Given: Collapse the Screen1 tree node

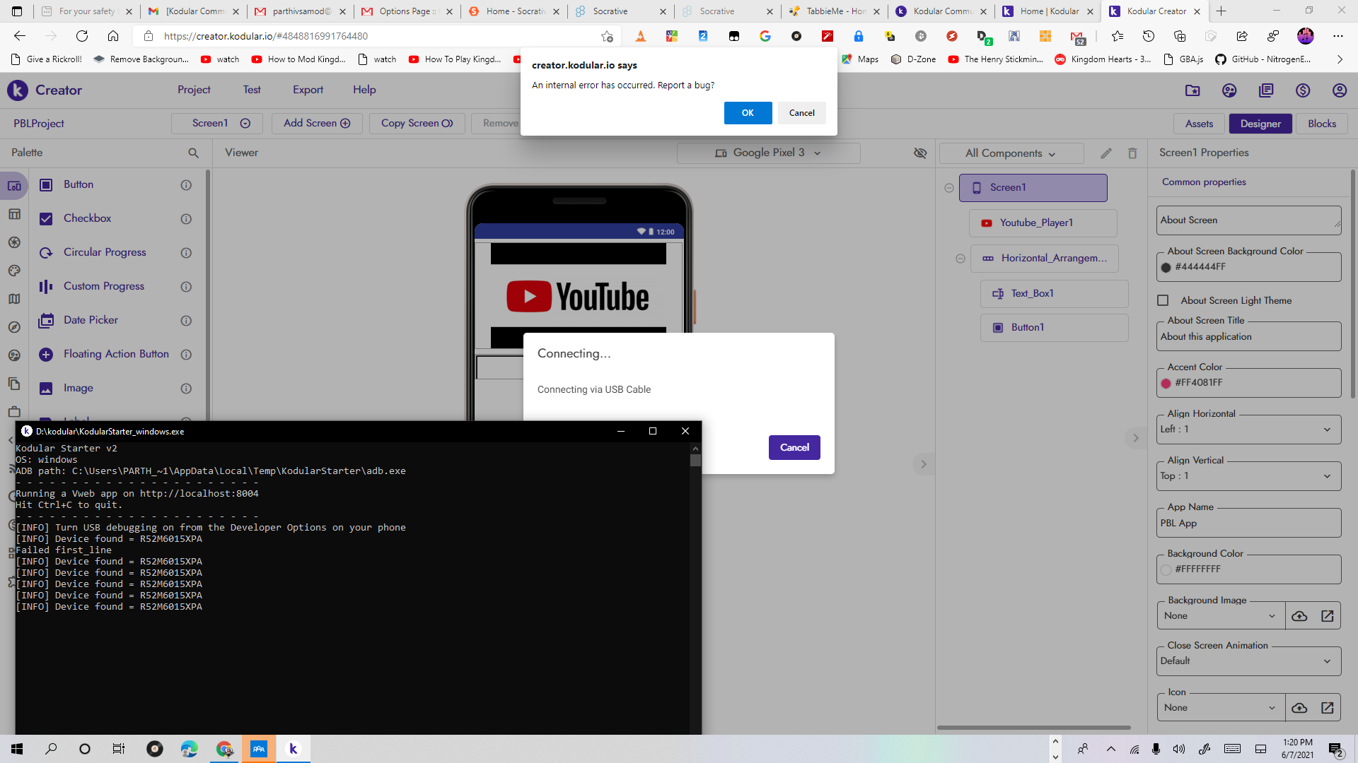Looking at the screenshot, I should coord(949,188).
